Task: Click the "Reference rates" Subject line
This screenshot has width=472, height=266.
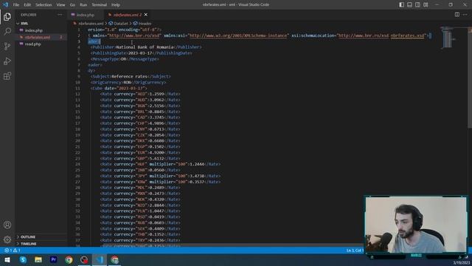Action: click(x=131, y=77)
